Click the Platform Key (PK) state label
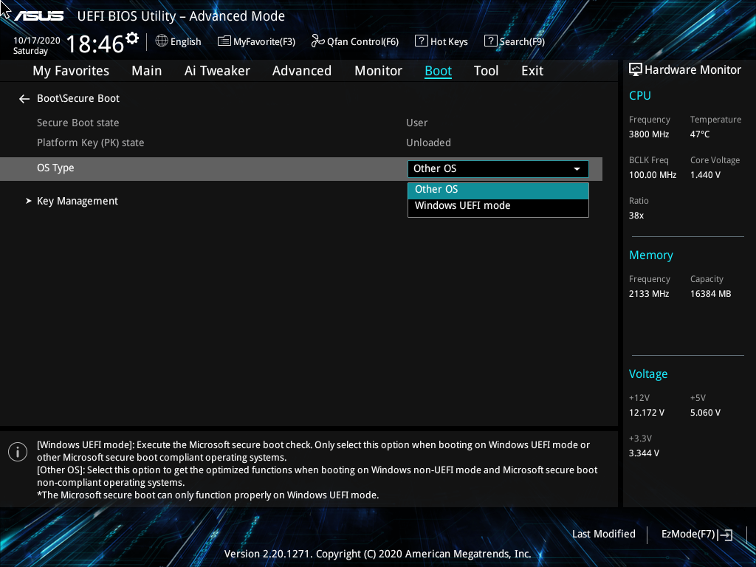This screenshot has width=756, height=567. (91, 142)
